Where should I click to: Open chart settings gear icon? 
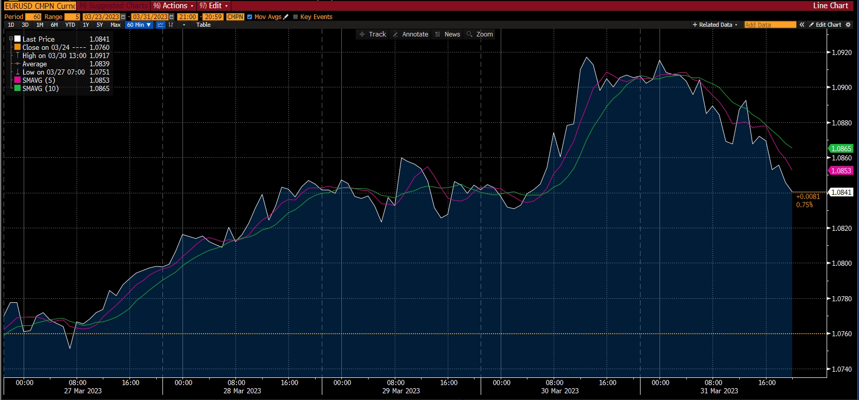click(848, 25)
